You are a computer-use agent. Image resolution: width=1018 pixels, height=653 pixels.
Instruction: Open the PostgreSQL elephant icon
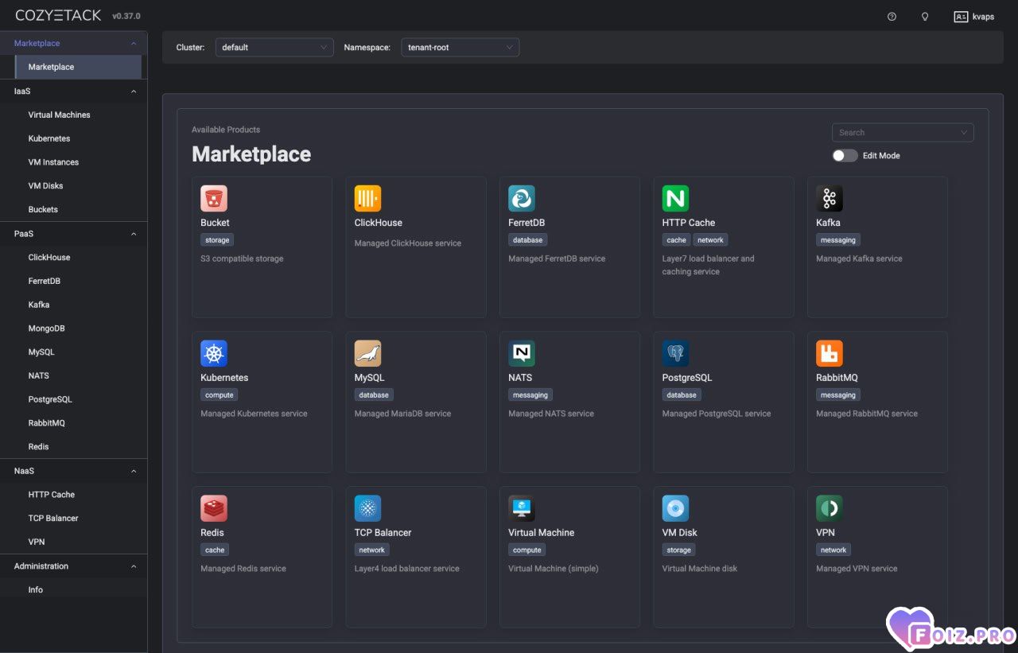[675, 353]
